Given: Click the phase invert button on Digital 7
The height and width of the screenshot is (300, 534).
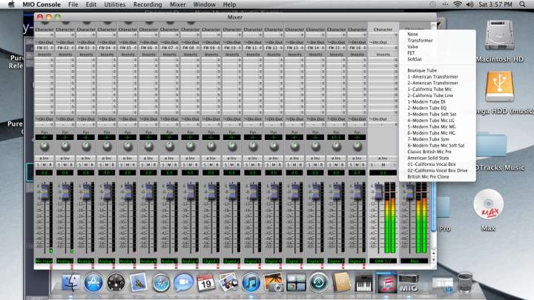Looking at the screenshot, I should coord(336,159).
